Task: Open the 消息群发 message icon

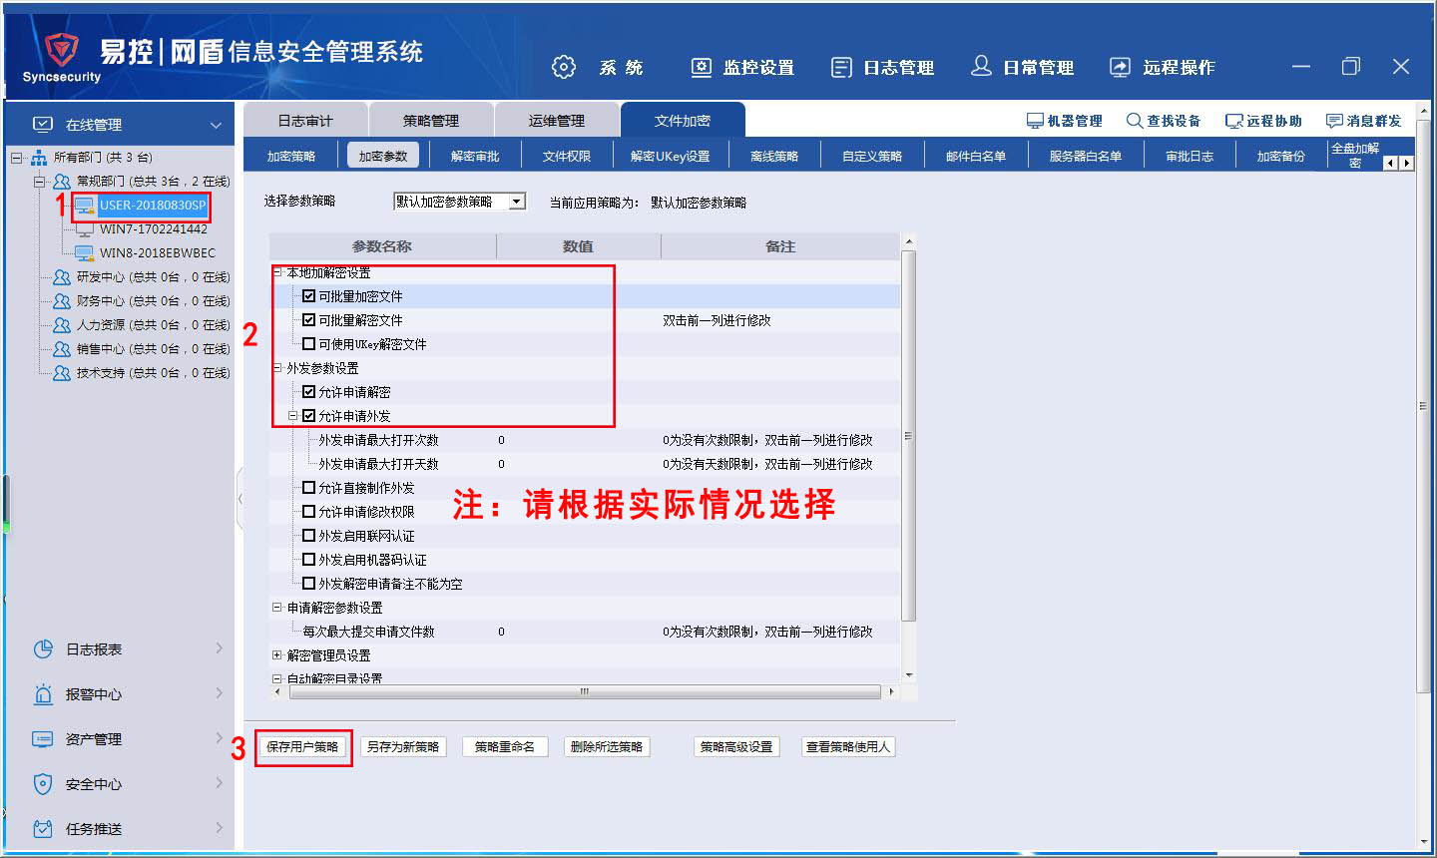Action: click(x=1334, y=121)
